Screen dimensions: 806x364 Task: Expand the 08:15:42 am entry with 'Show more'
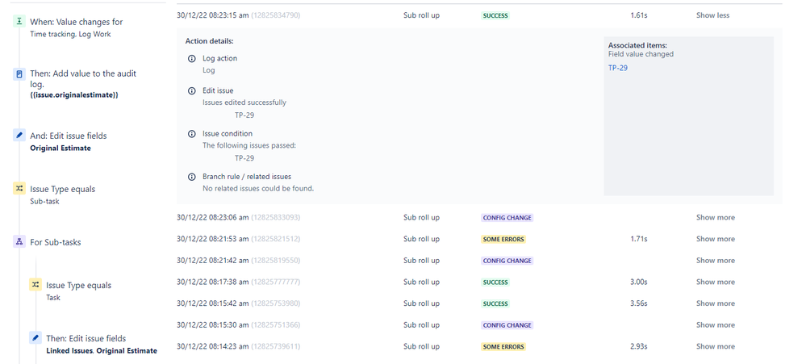click(x=715, y=303)
